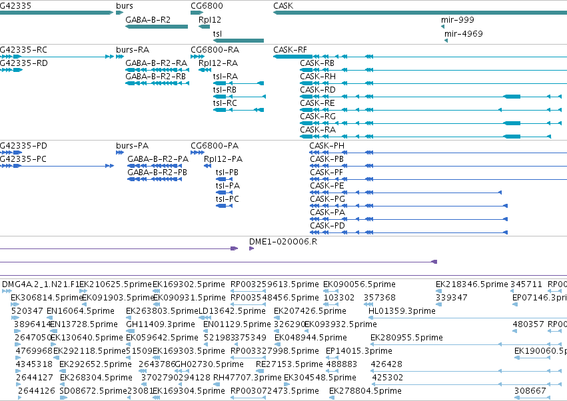Select protein CASK-PB label

click(x=326, y=159)
